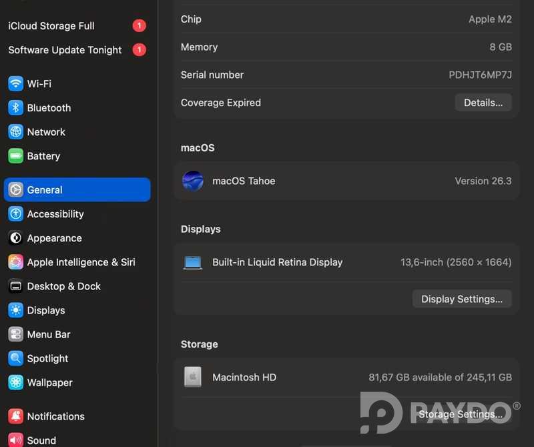
Task: Open Display Settings... button
Action: tap(462, 299)
